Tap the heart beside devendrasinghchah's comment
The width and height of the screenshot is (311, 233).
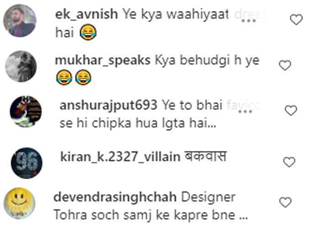tap(285, 202)
